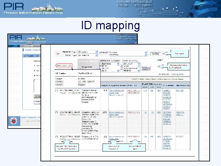The image size is (221, 166).
Task: Click HOME breadcrumb in background window
Action: coord(28,50)
